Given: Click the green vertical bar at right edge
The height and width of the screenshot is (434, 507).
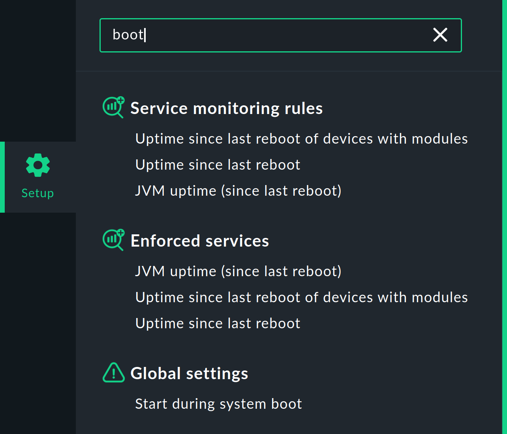Looking at the screenshot, I should tap(504, 217).
